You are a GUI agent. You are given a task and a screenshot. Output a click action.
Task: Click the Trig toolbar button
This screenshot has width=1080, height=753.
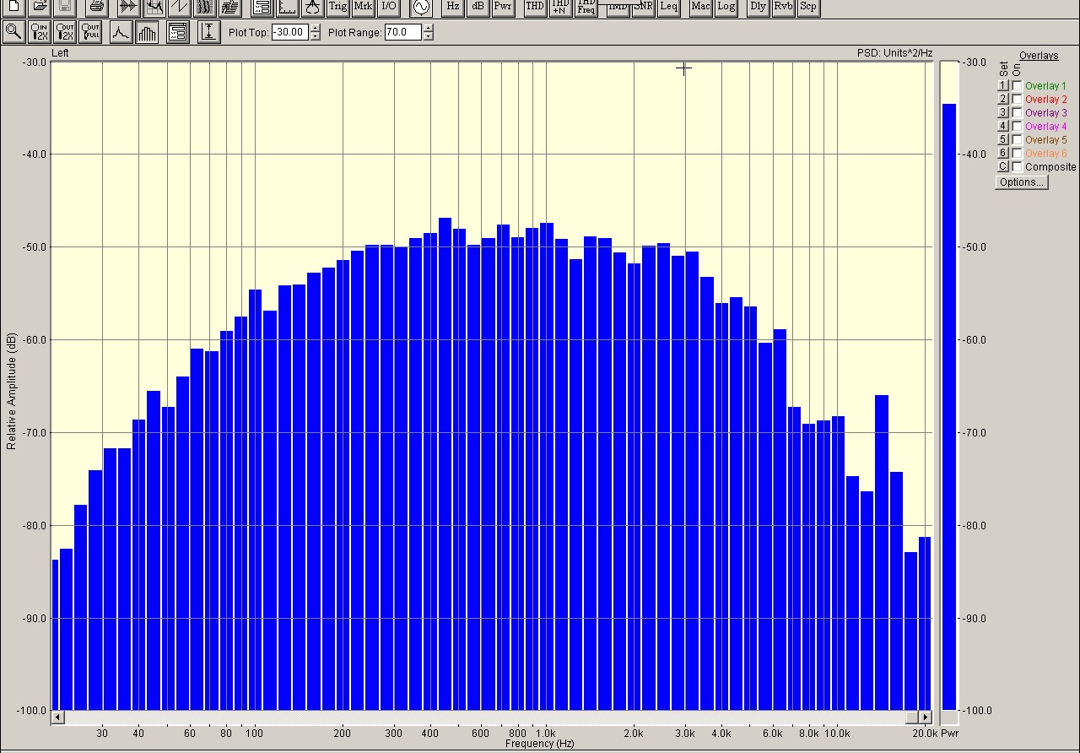(x=337, y=7)
